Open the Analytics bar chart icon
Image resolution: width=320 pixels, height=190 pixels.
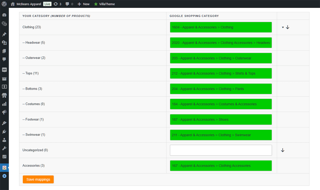tap(4, 104)
